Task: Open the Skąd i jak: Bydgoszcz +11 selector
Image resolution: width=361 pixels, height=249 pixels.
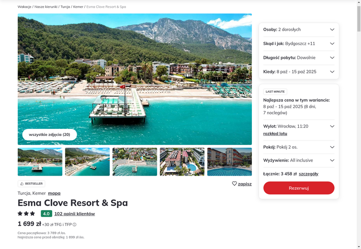Action: point(299,44)
